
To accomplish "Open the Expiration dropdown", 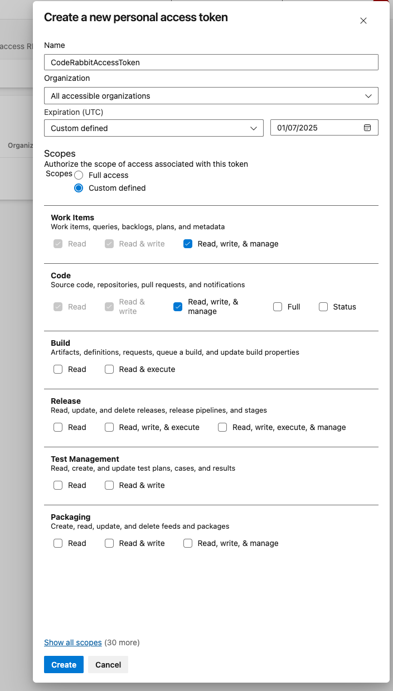I will 153,128.
